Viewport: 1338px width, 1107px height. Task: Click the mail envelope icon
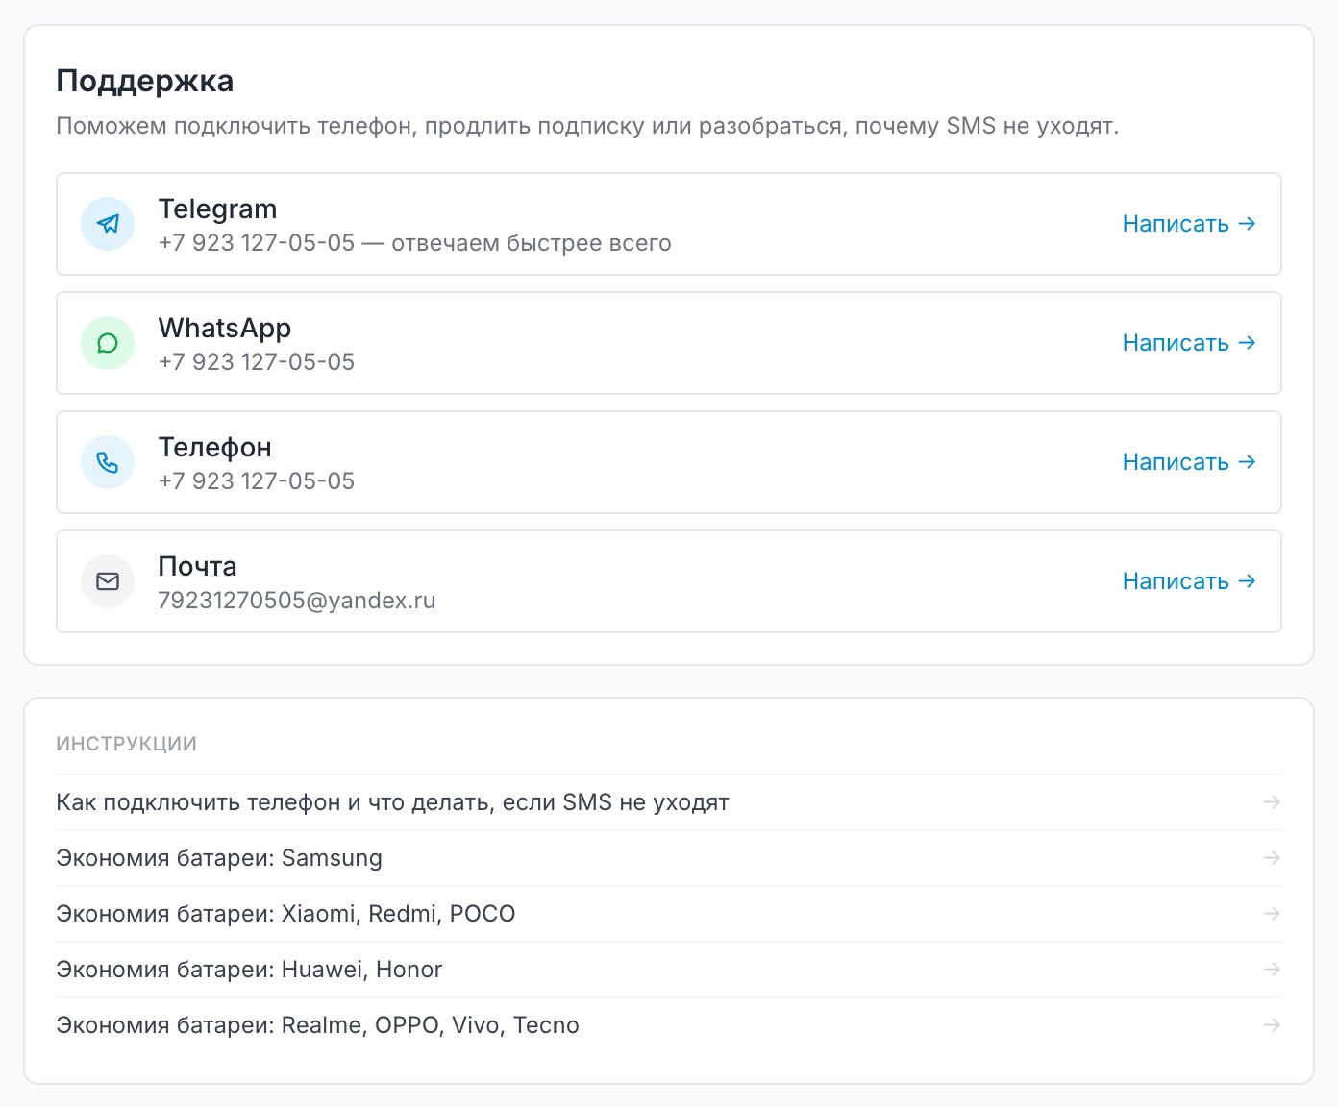pos(108,581)
